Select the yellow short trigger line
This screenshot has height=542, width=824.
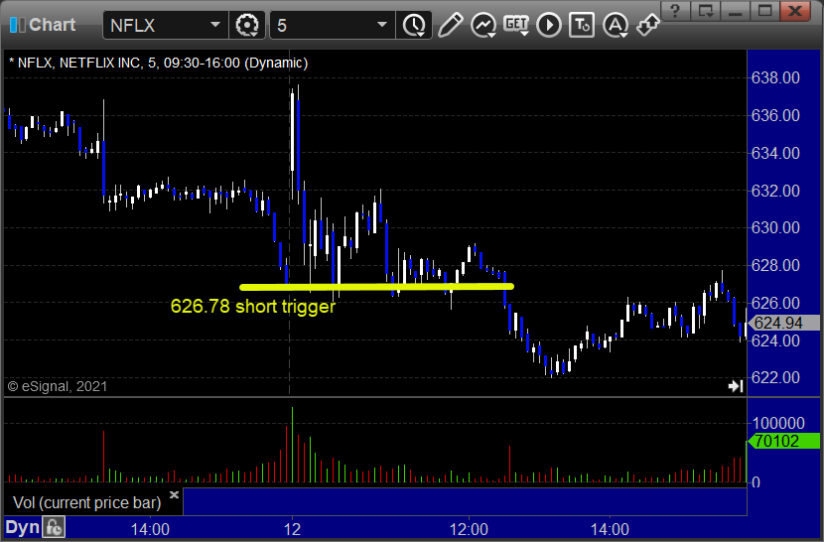tap(376, 287)
